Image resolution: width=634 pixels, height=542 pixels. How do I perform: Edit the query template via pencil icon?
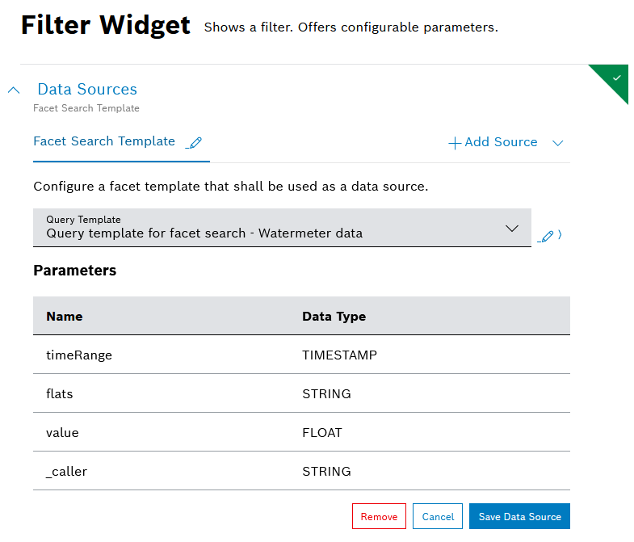click(x=547, y=237)
